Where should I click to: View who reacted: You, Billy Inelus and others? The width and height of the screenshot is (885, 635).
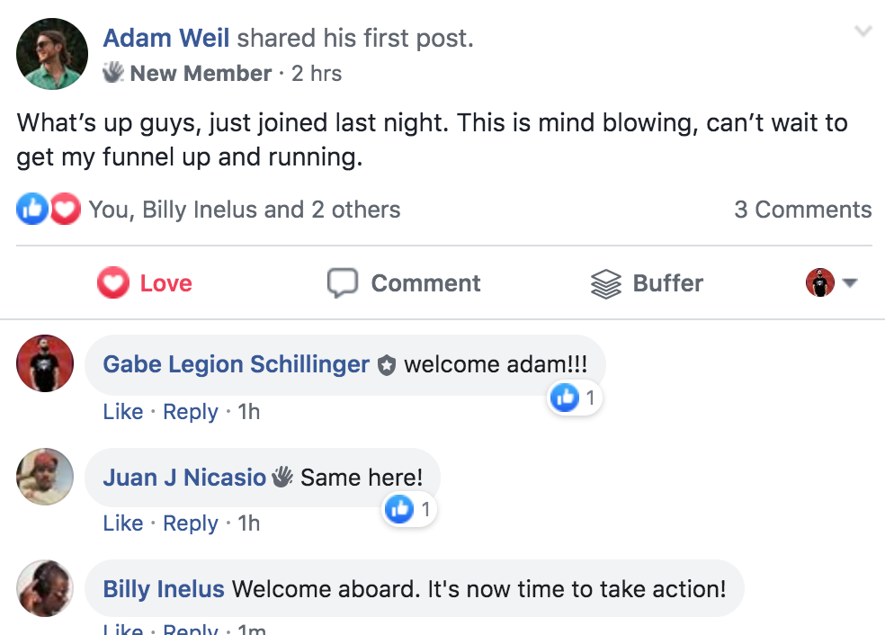245,210
